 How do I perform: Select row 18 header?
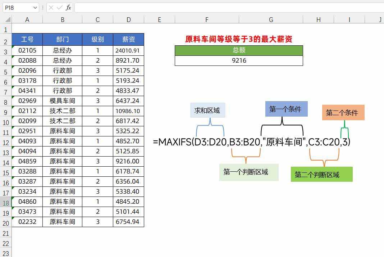tap(6, 203)
